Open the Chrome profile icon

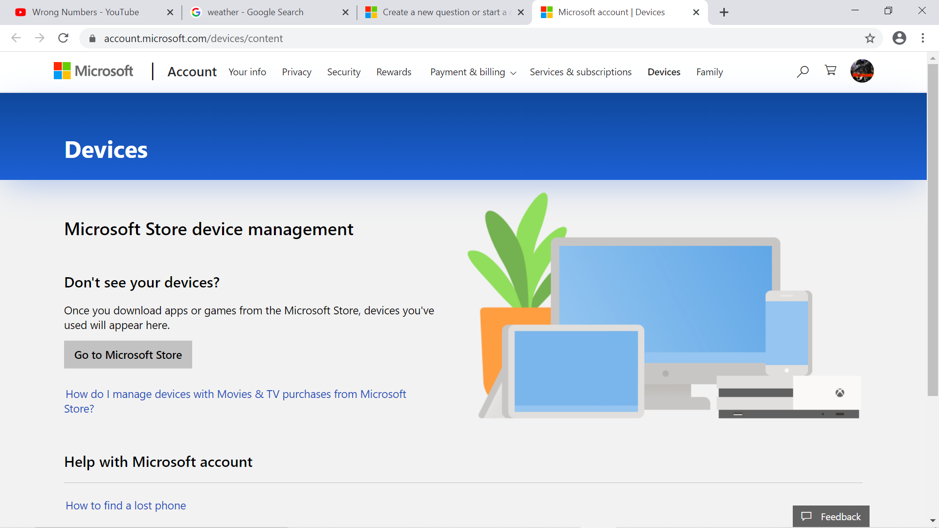tap(899, 38)
